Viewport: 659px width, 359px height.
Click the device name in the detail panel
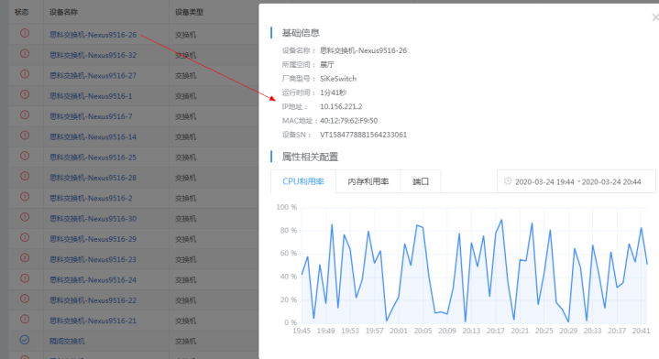[363, 50]
